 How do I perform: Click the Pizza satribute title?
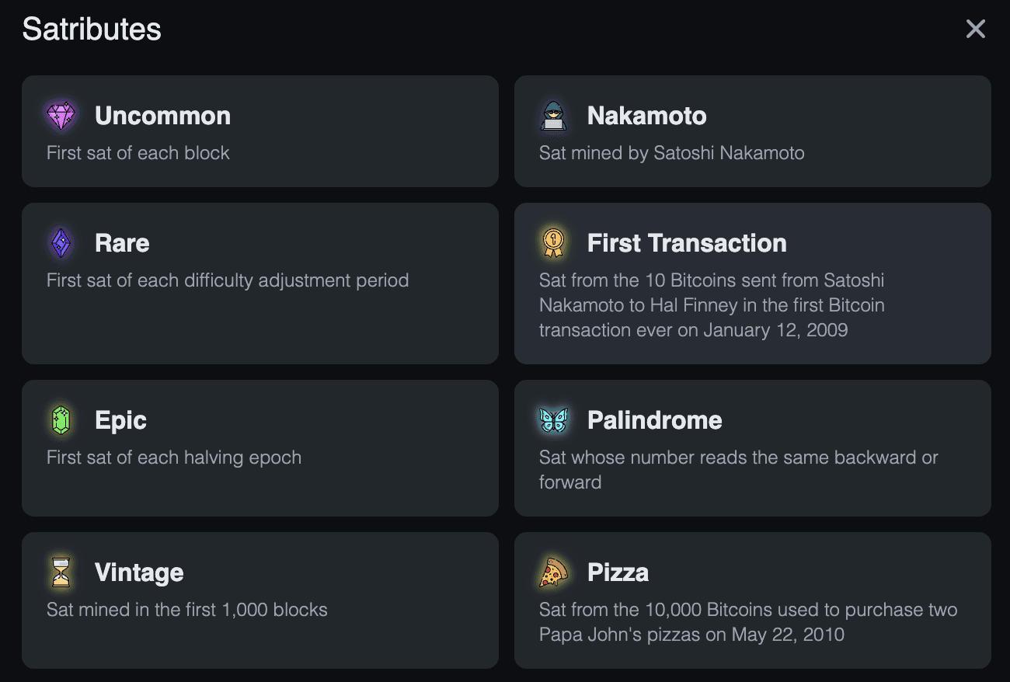(618, 572)
